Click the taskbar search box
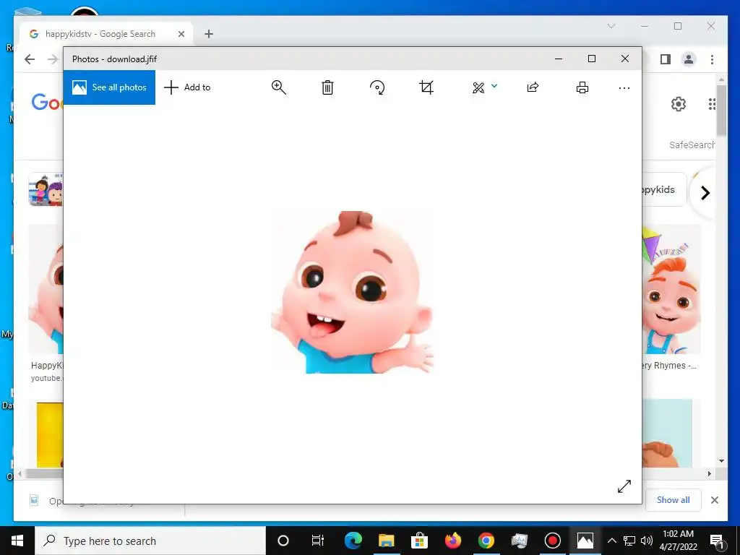The height and width of the screenshot is (555, 740). click(150, 541)
